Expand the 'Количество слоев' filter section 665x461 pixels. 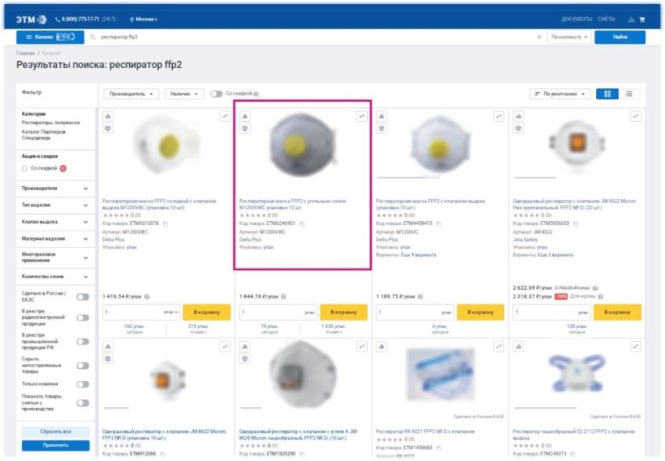point(55,277)
